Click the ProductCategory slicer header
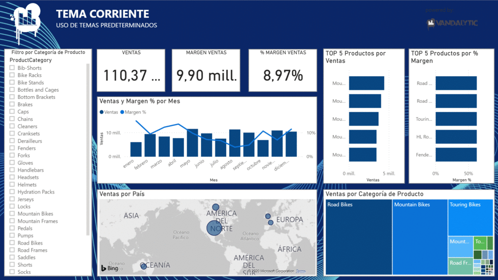Viewport: 498px width, 280px height. (x=31, y=60)
